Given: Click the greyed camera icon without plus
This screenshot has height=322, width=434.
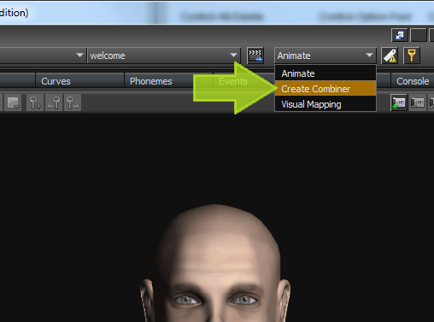Looking at the screenshot, I should (418, 102).
